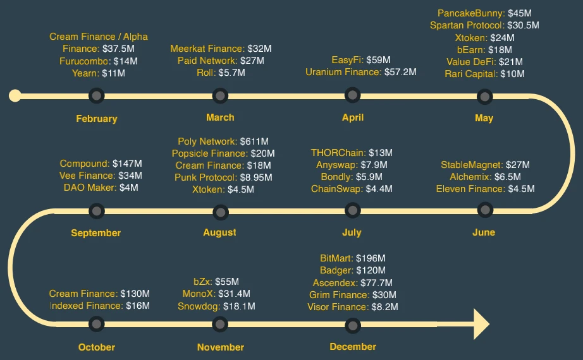This screenshot has height=360, width=583.
Task: Select the August timeline marker dot
Action: pos(221,212)
